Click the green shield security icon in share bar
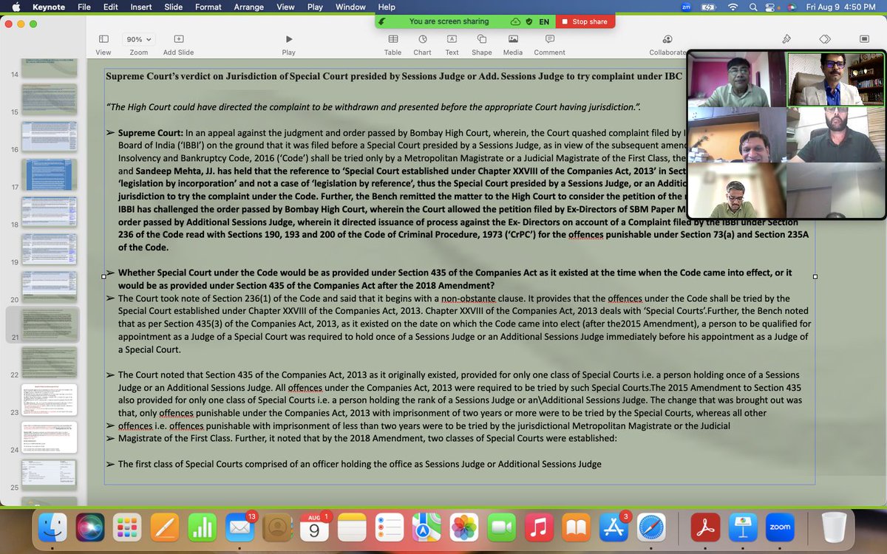Image resolution: width=887 pixels, height=554 pixels. pyautogui.click(x=529, y=21)
